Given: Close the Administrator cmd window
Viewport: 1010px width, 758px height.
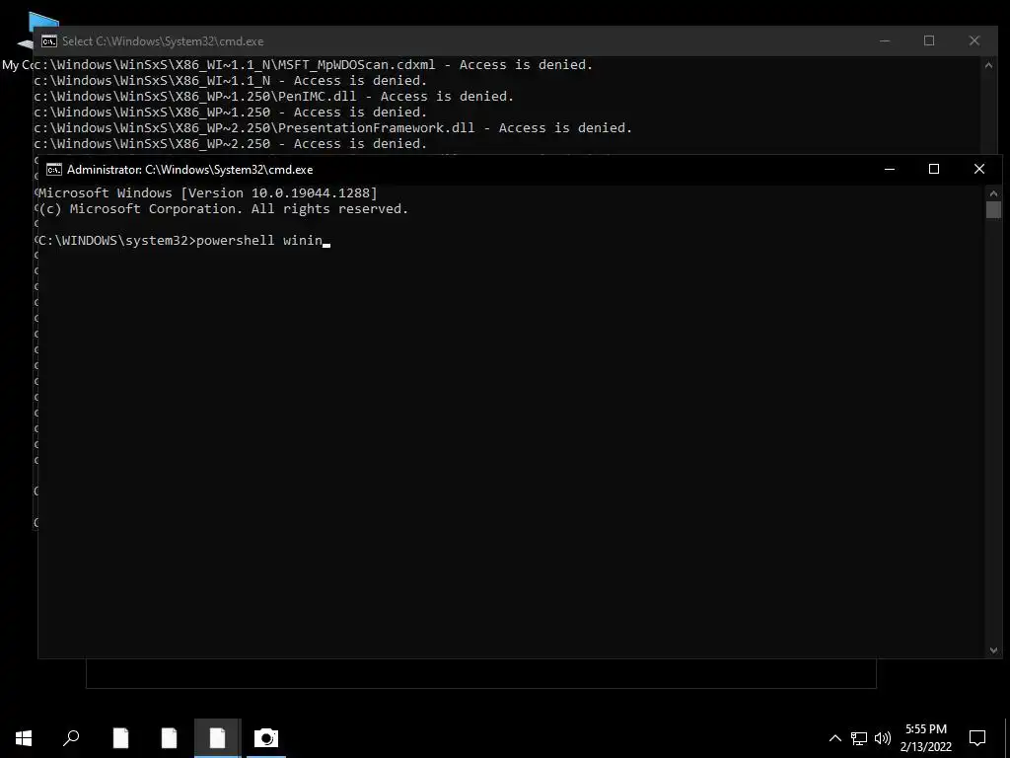Looking at the screenshot, I should pos(979,170).
